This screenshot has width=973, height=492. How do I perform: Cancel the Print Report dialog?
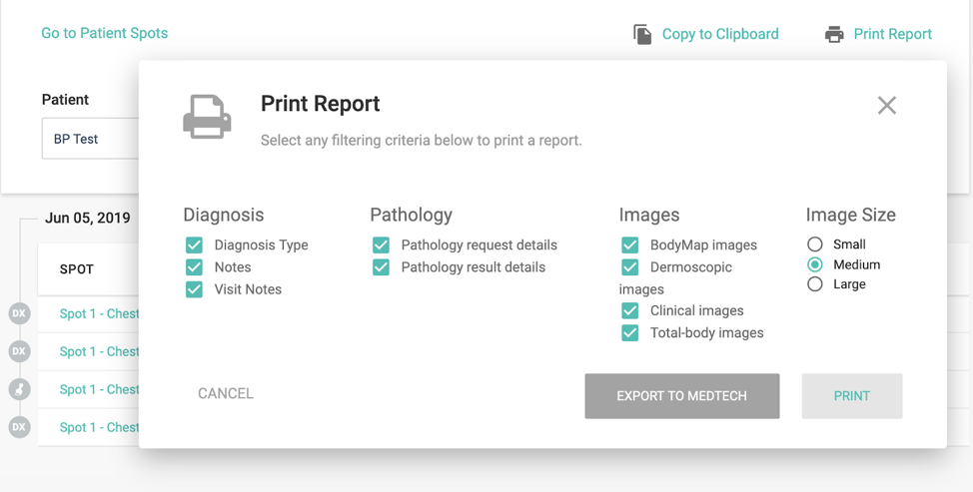(226, 393)
